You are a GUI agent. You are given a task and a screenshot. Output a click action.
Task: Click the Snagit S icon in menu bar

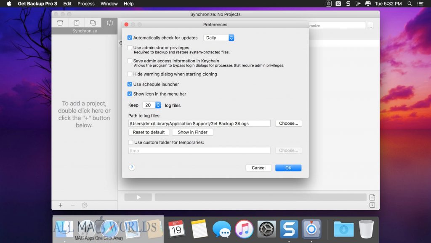click(x=348, y=3)
